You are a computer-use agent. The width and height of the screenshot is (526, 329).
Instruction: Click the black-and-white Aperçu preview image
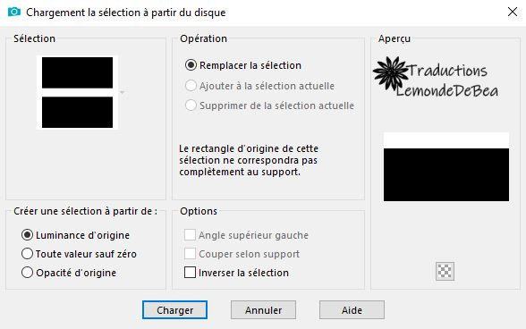[446, 167]
